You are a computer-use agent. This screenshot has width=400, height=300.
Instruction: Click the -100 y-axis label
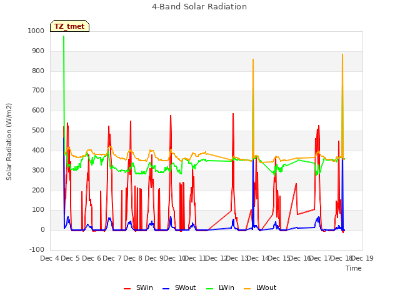coord(37,249)
